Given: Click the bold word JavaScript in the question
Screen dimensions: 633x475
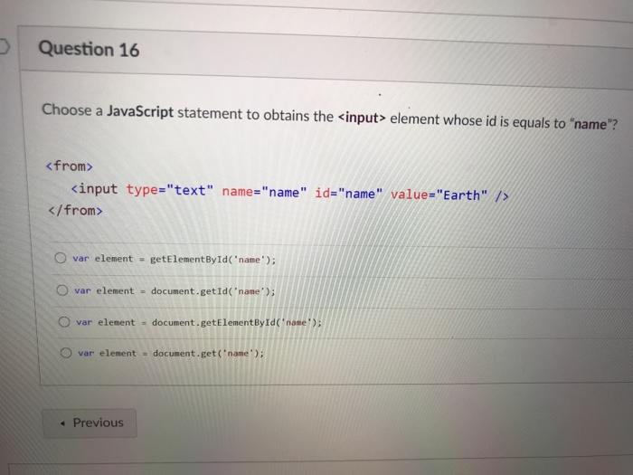Looking at the screenshot, I should [139, 111].
